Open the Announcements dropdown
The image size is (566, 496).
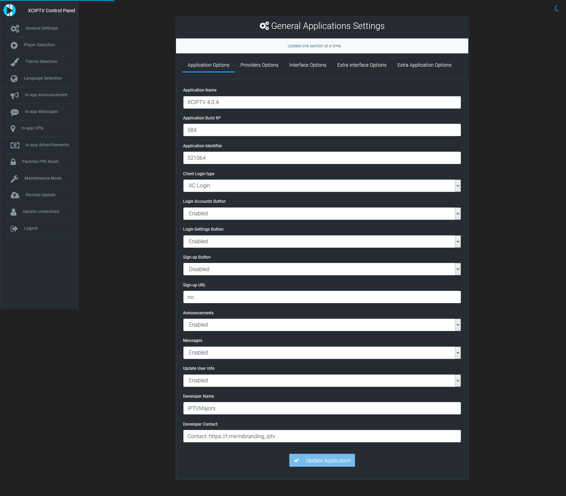[322, 325]
